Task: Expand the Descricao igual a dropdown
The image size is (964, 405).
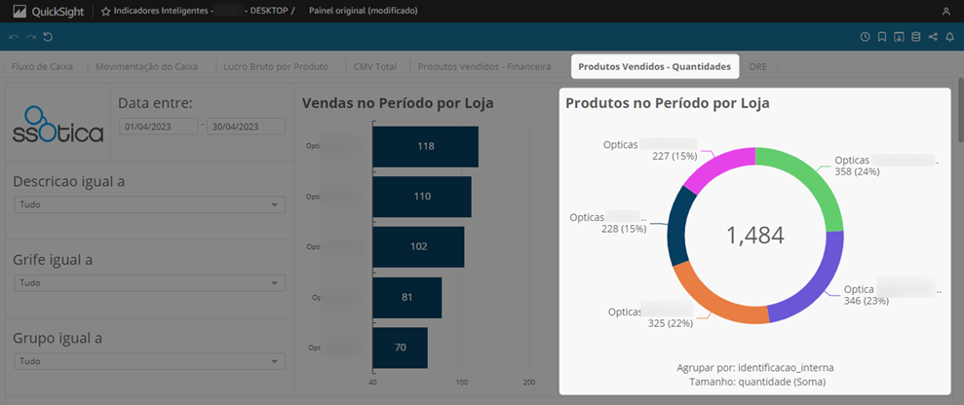Action: pyautogui.click(x=149, y=205)
